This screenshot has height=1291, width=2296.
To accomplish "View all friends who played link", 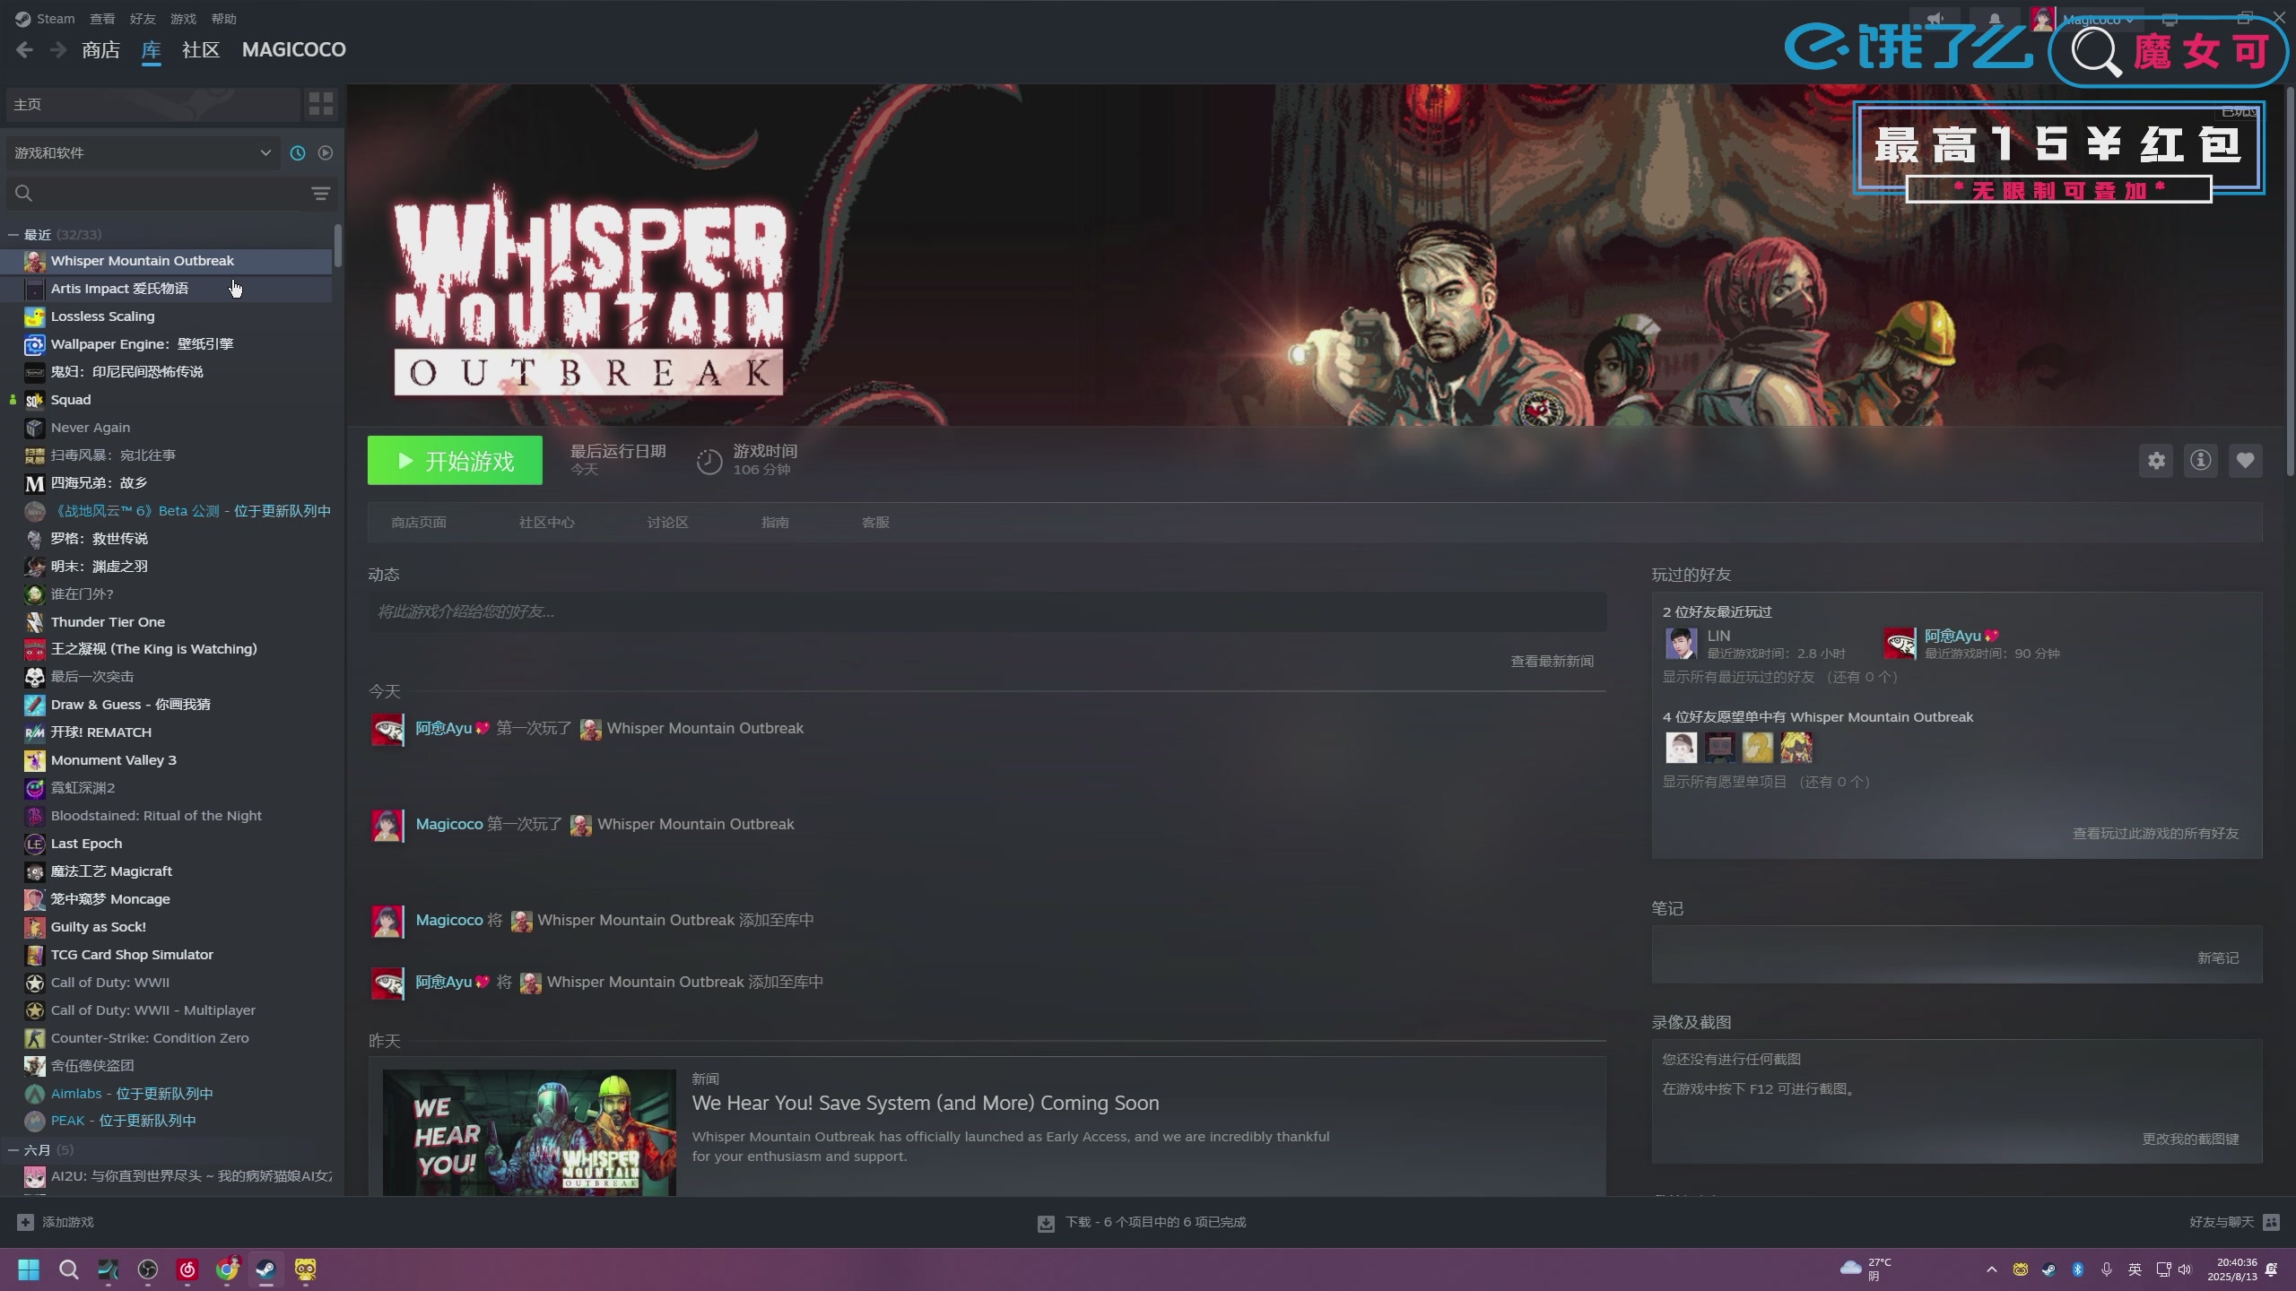I will pos(2155,834).
